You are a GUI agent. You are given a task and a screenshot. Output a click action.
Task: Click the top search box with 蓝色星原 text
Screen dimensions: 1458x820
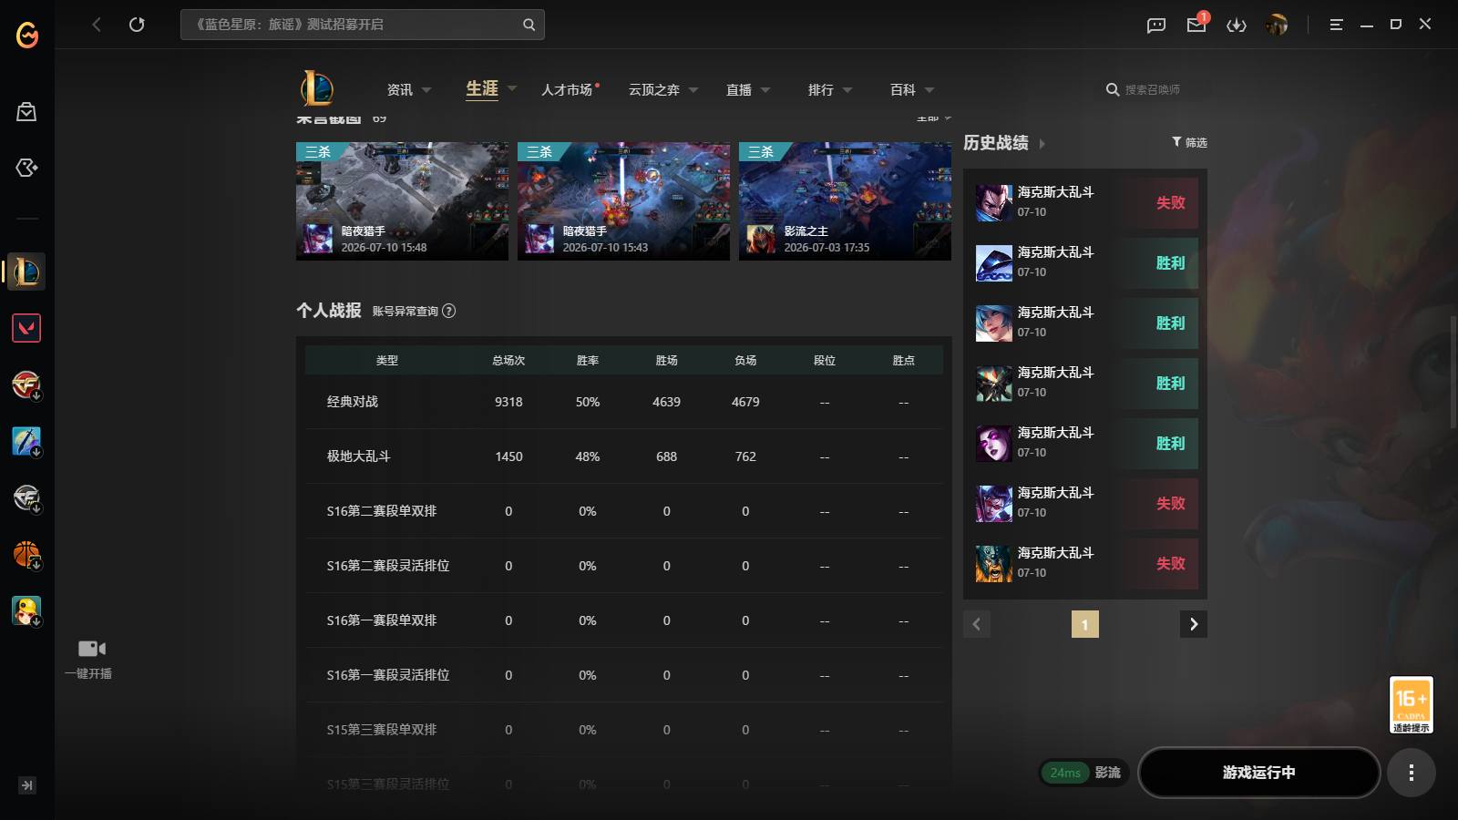pyautogui.click(x=362, y=25)
